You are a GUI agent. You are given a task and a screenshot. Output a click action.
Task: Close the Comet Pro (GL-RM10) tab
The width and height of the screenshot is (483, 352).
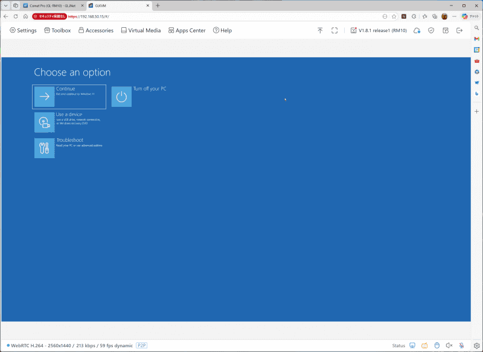click(82, 5)
